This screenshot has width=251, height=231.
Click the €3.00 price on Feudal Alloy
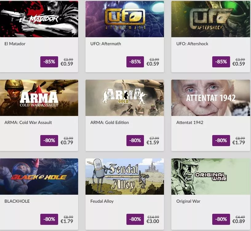[x=153, y=221]
